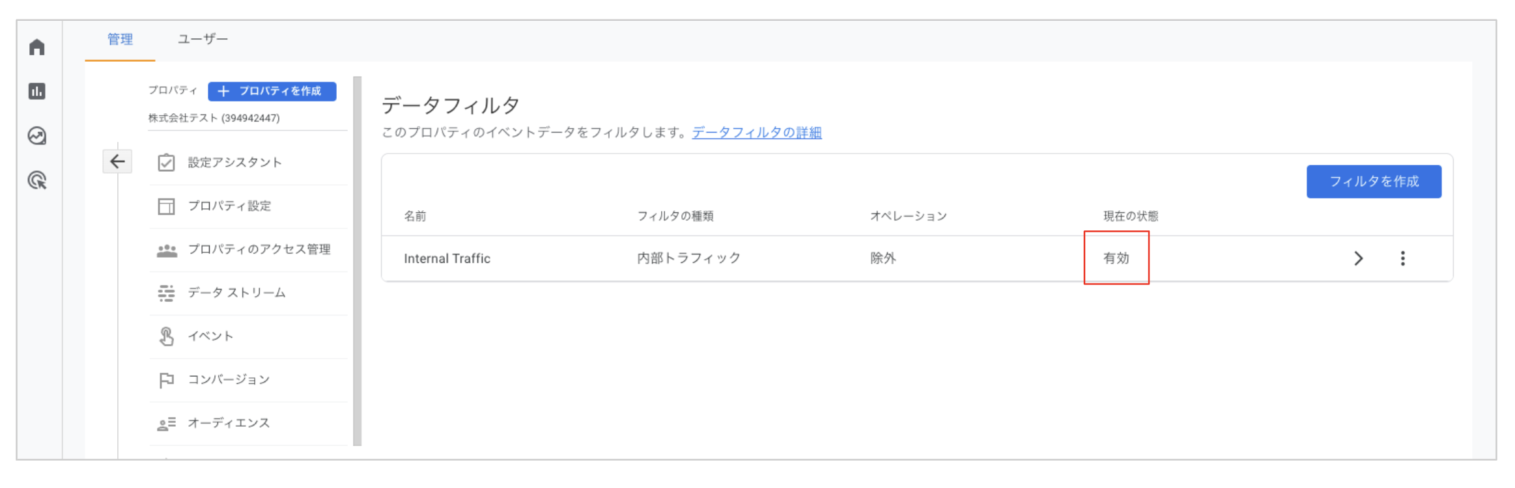The height and width of the screenshot is (488, 1515).
Task: Click the プロパティを作成 button
Action: point(272,91)
